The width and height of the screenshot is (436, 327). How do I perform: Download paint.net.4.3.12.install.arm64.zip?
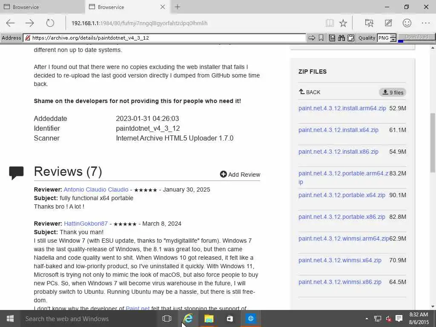click(342, 108)
